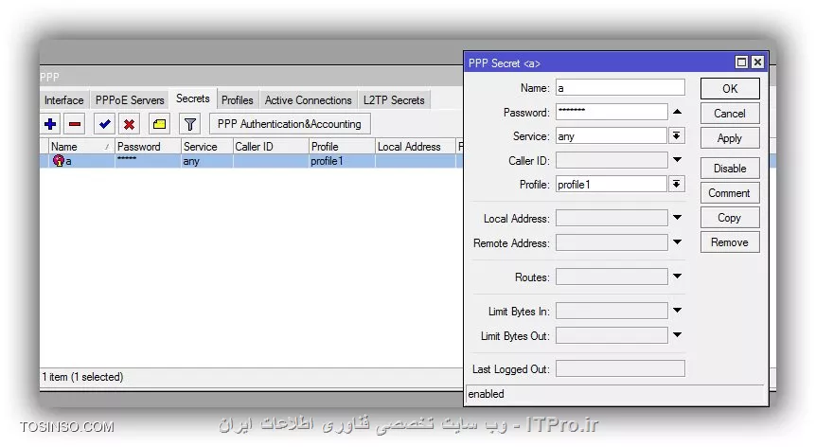816x447 pixels.
Task: Select the Secrets tab
Action: (x=192, y=98)
